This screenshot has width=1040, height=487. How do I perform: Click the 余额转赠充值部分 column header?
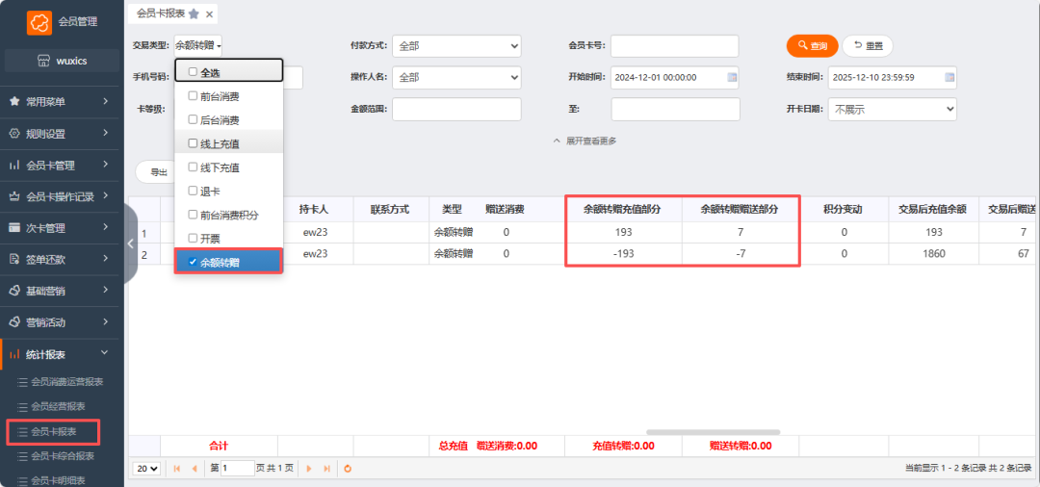coord(623,210)
